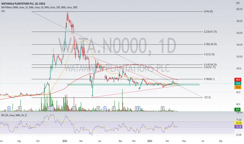Click the LKR currency label
The width and height of the screenshot is (244, 144).
pyautogui.click(x=238, y=3)
